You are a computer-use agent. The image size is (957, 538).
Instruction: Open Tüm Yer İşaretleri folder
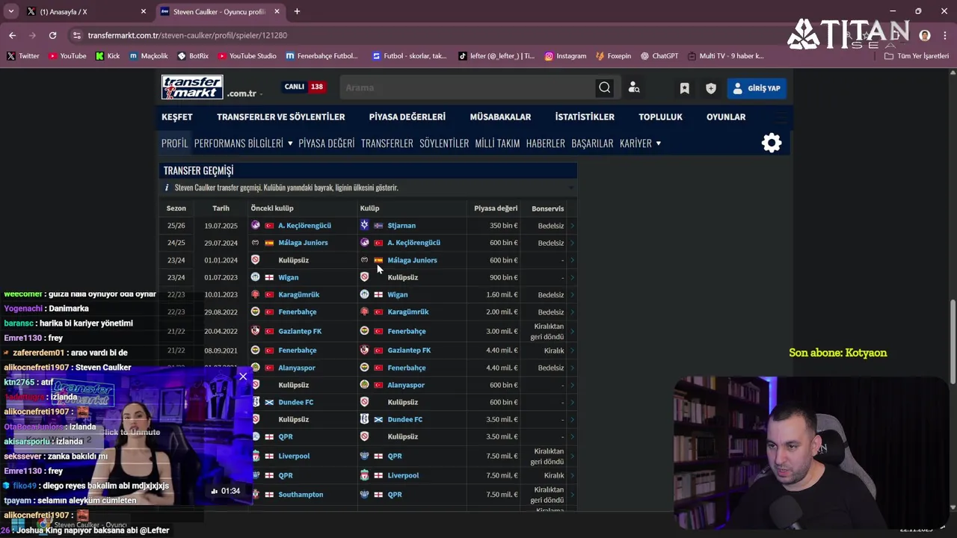(x=916, y=55)
